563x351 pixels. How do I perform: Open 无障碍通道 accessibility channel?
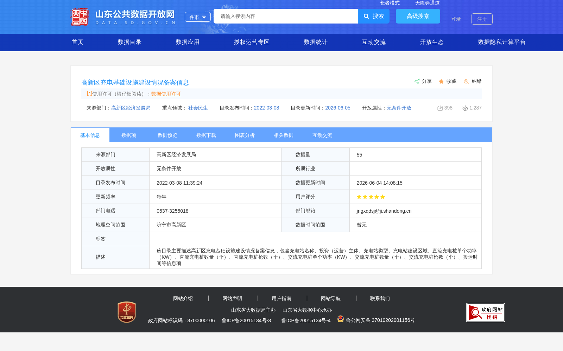[428, 3]
